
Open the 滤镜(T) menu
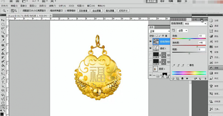point(52,6)
